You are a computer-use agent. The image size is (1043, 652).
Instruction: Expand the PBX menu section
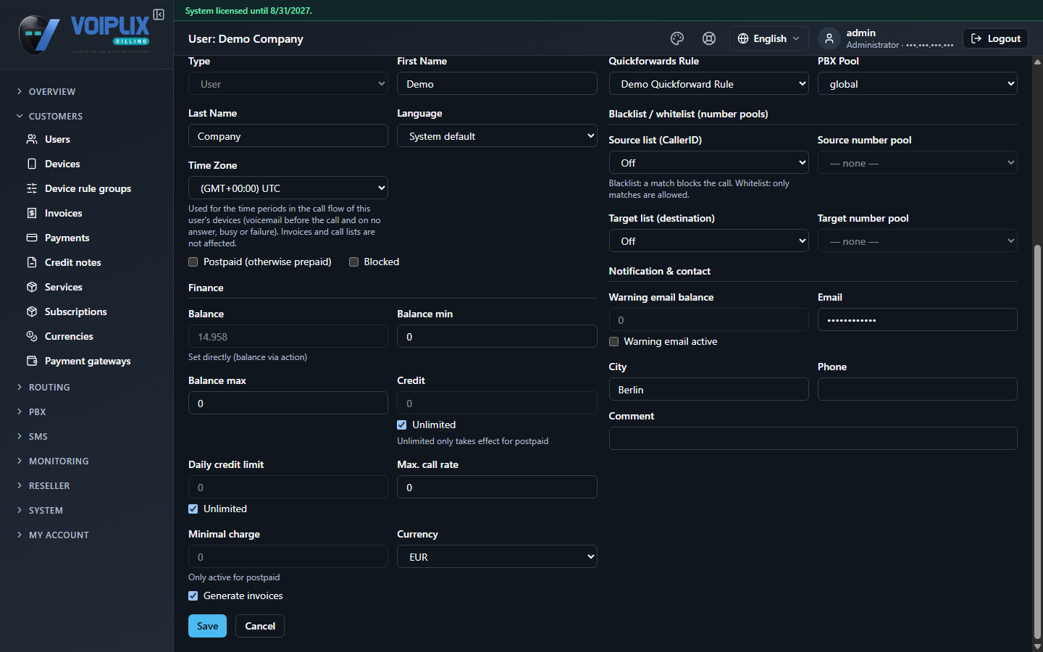coord(37,412)
